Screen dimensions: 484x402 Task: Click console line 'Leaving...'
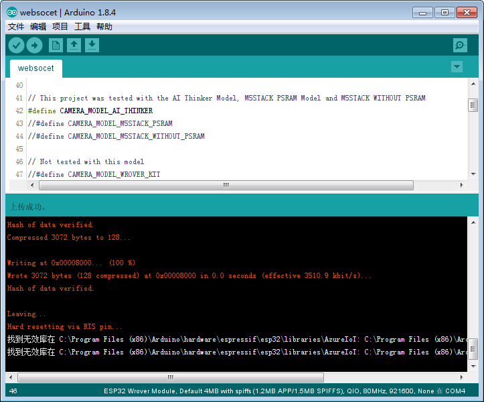pyautogui.click(x=27, y=314)
